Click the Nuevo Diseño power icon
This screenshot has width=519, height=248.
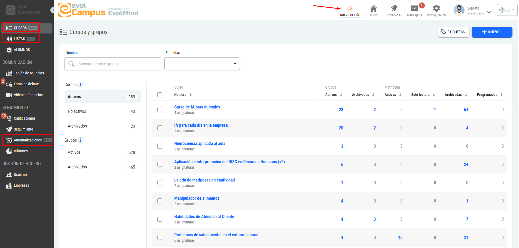[x=350, y=8]
